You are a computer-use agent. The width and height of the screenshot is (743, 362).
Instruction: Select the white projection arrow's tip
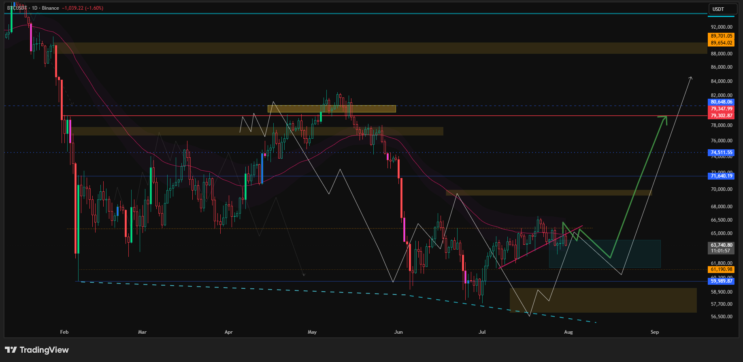coord(691,78)
